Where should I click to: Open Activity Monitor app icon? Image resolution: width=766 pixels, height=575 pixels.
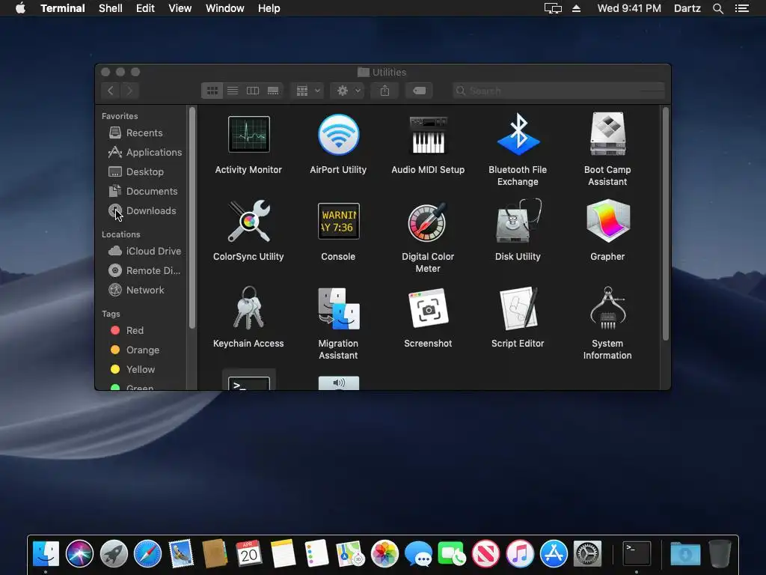(248, 135)
